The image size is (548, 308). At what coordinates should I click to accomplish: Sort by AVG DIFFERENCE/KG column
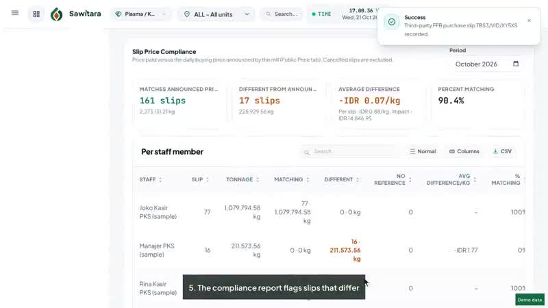point(451,179)
